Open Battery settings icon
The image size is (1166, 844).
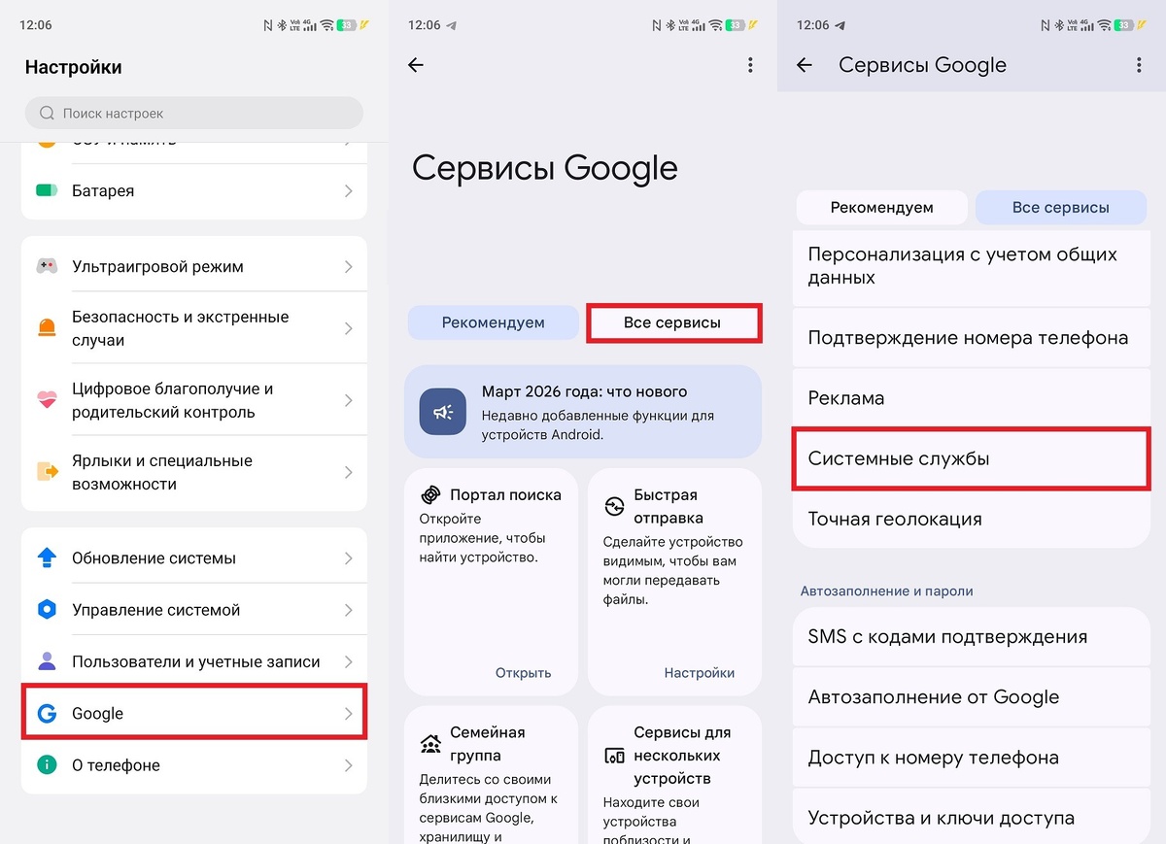(x=47, y=190)
